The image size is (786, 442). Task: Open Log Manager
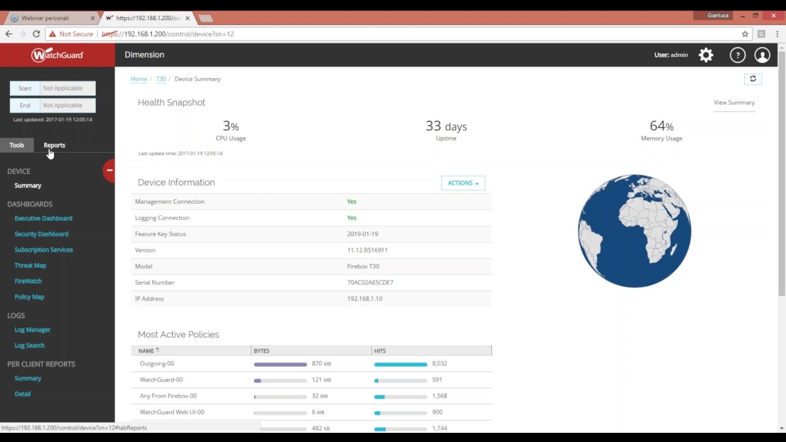pyautogui.click(x=33, y=330)
